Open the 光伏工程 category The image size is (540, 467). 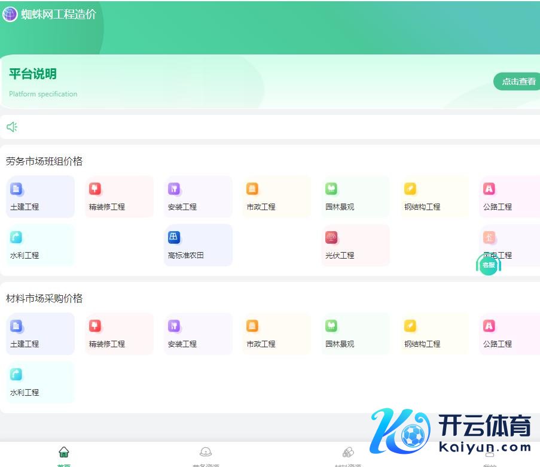pos(355,245)
